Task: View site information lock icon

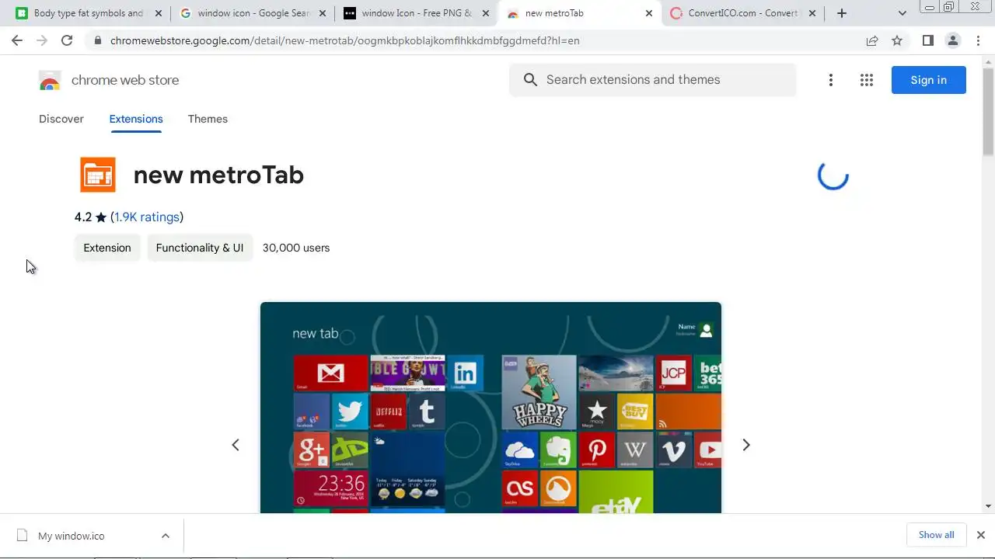Action: [97, 40]
